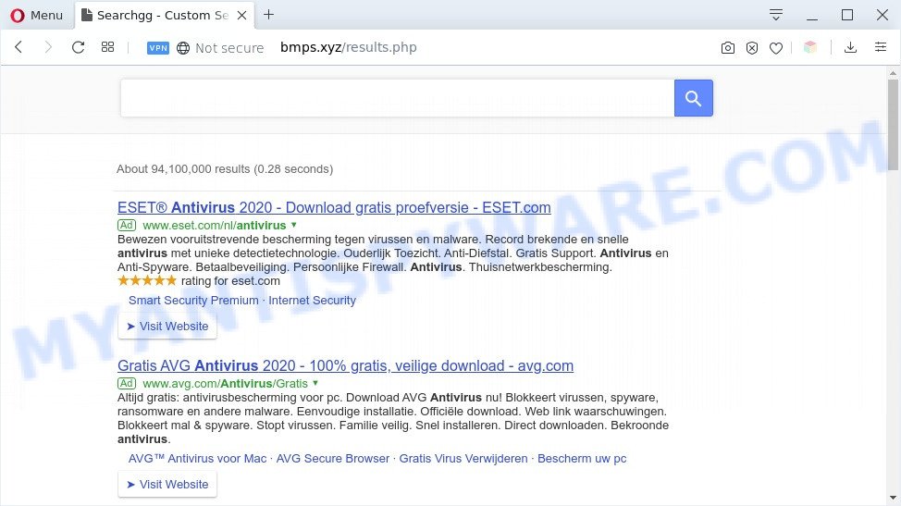This screenshot has width=901, height=506.
Task: Expand the dropdown arrow beside eset.com URL
Action: point(293,225)
